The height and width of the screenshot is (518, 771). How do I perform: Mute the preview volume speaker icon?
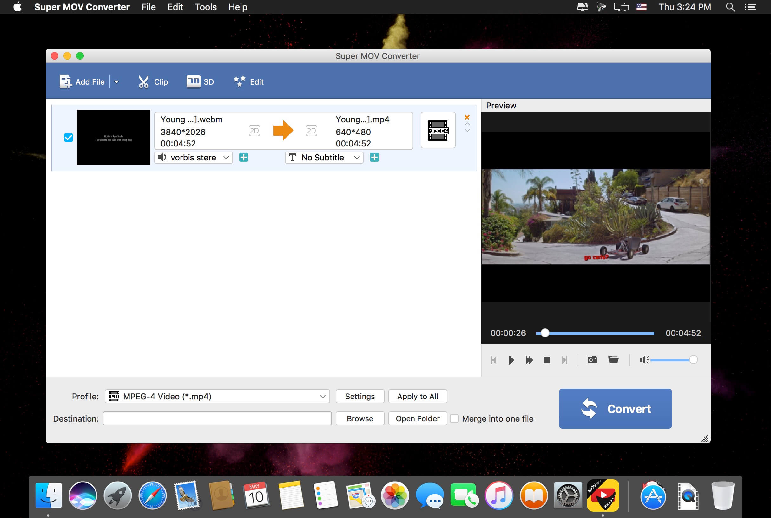[644, 360]
